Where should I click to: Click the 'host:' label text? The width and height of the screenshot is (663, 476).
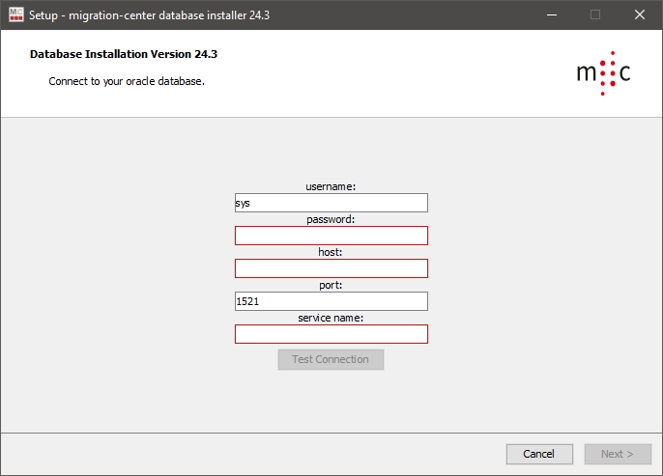point(331,252)
